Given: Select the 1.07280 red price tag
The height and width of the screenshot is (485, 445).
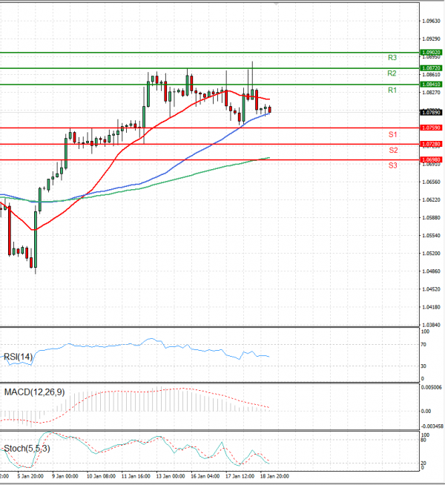Looking at the screenshot, I should click(431, 144).
